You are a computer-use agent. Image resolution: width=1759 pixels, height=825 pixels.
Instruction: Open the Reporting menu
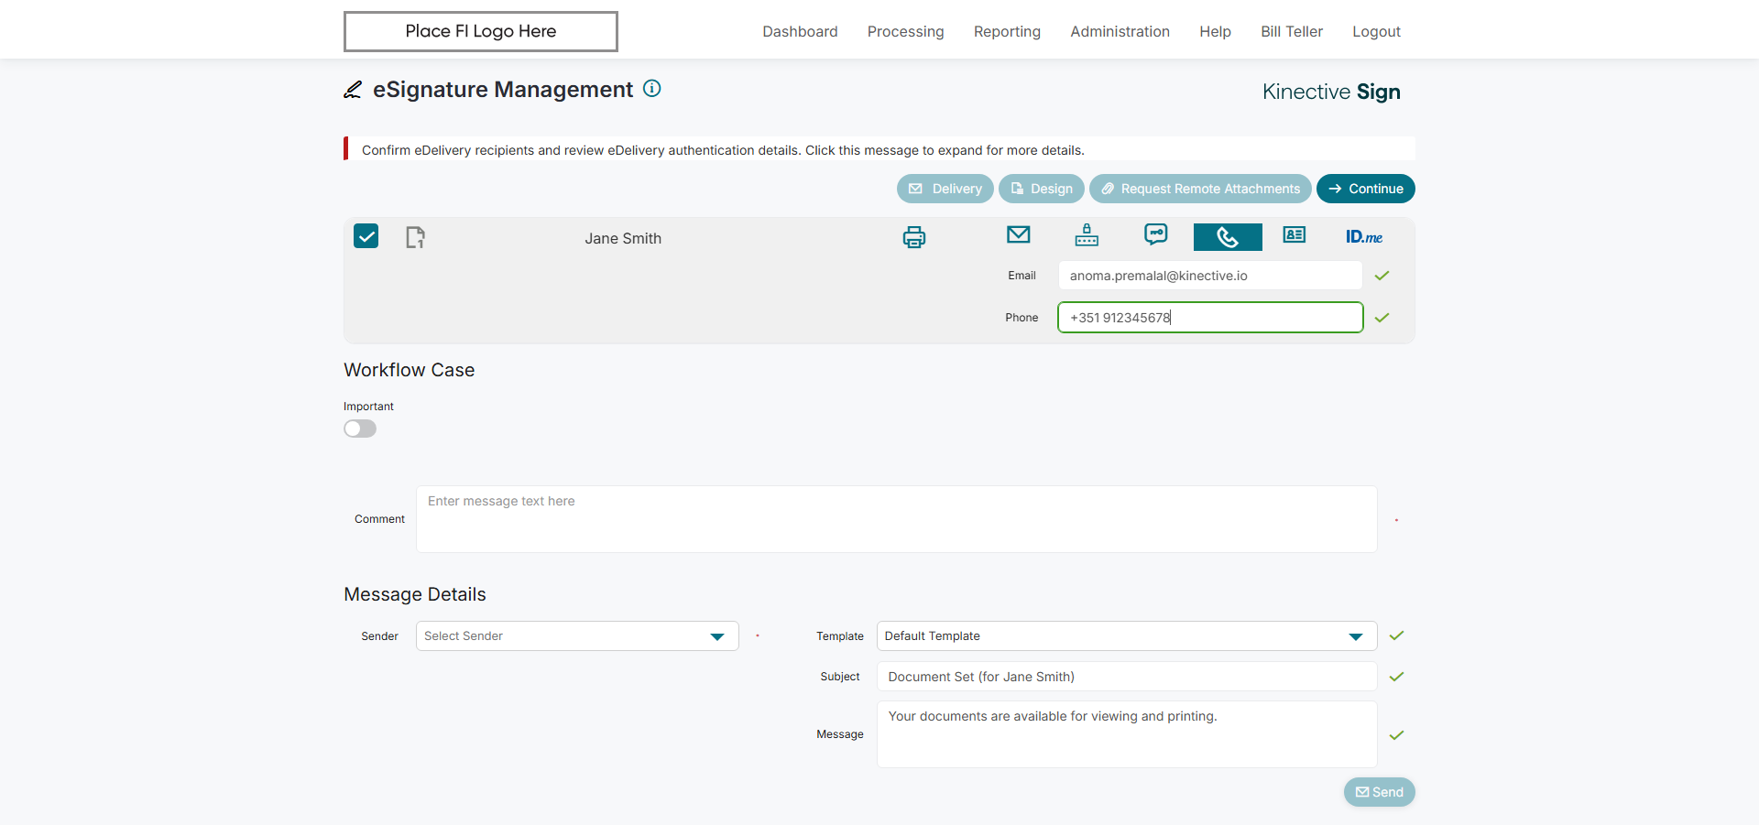pyautogui.click(x=1007, y=32)
